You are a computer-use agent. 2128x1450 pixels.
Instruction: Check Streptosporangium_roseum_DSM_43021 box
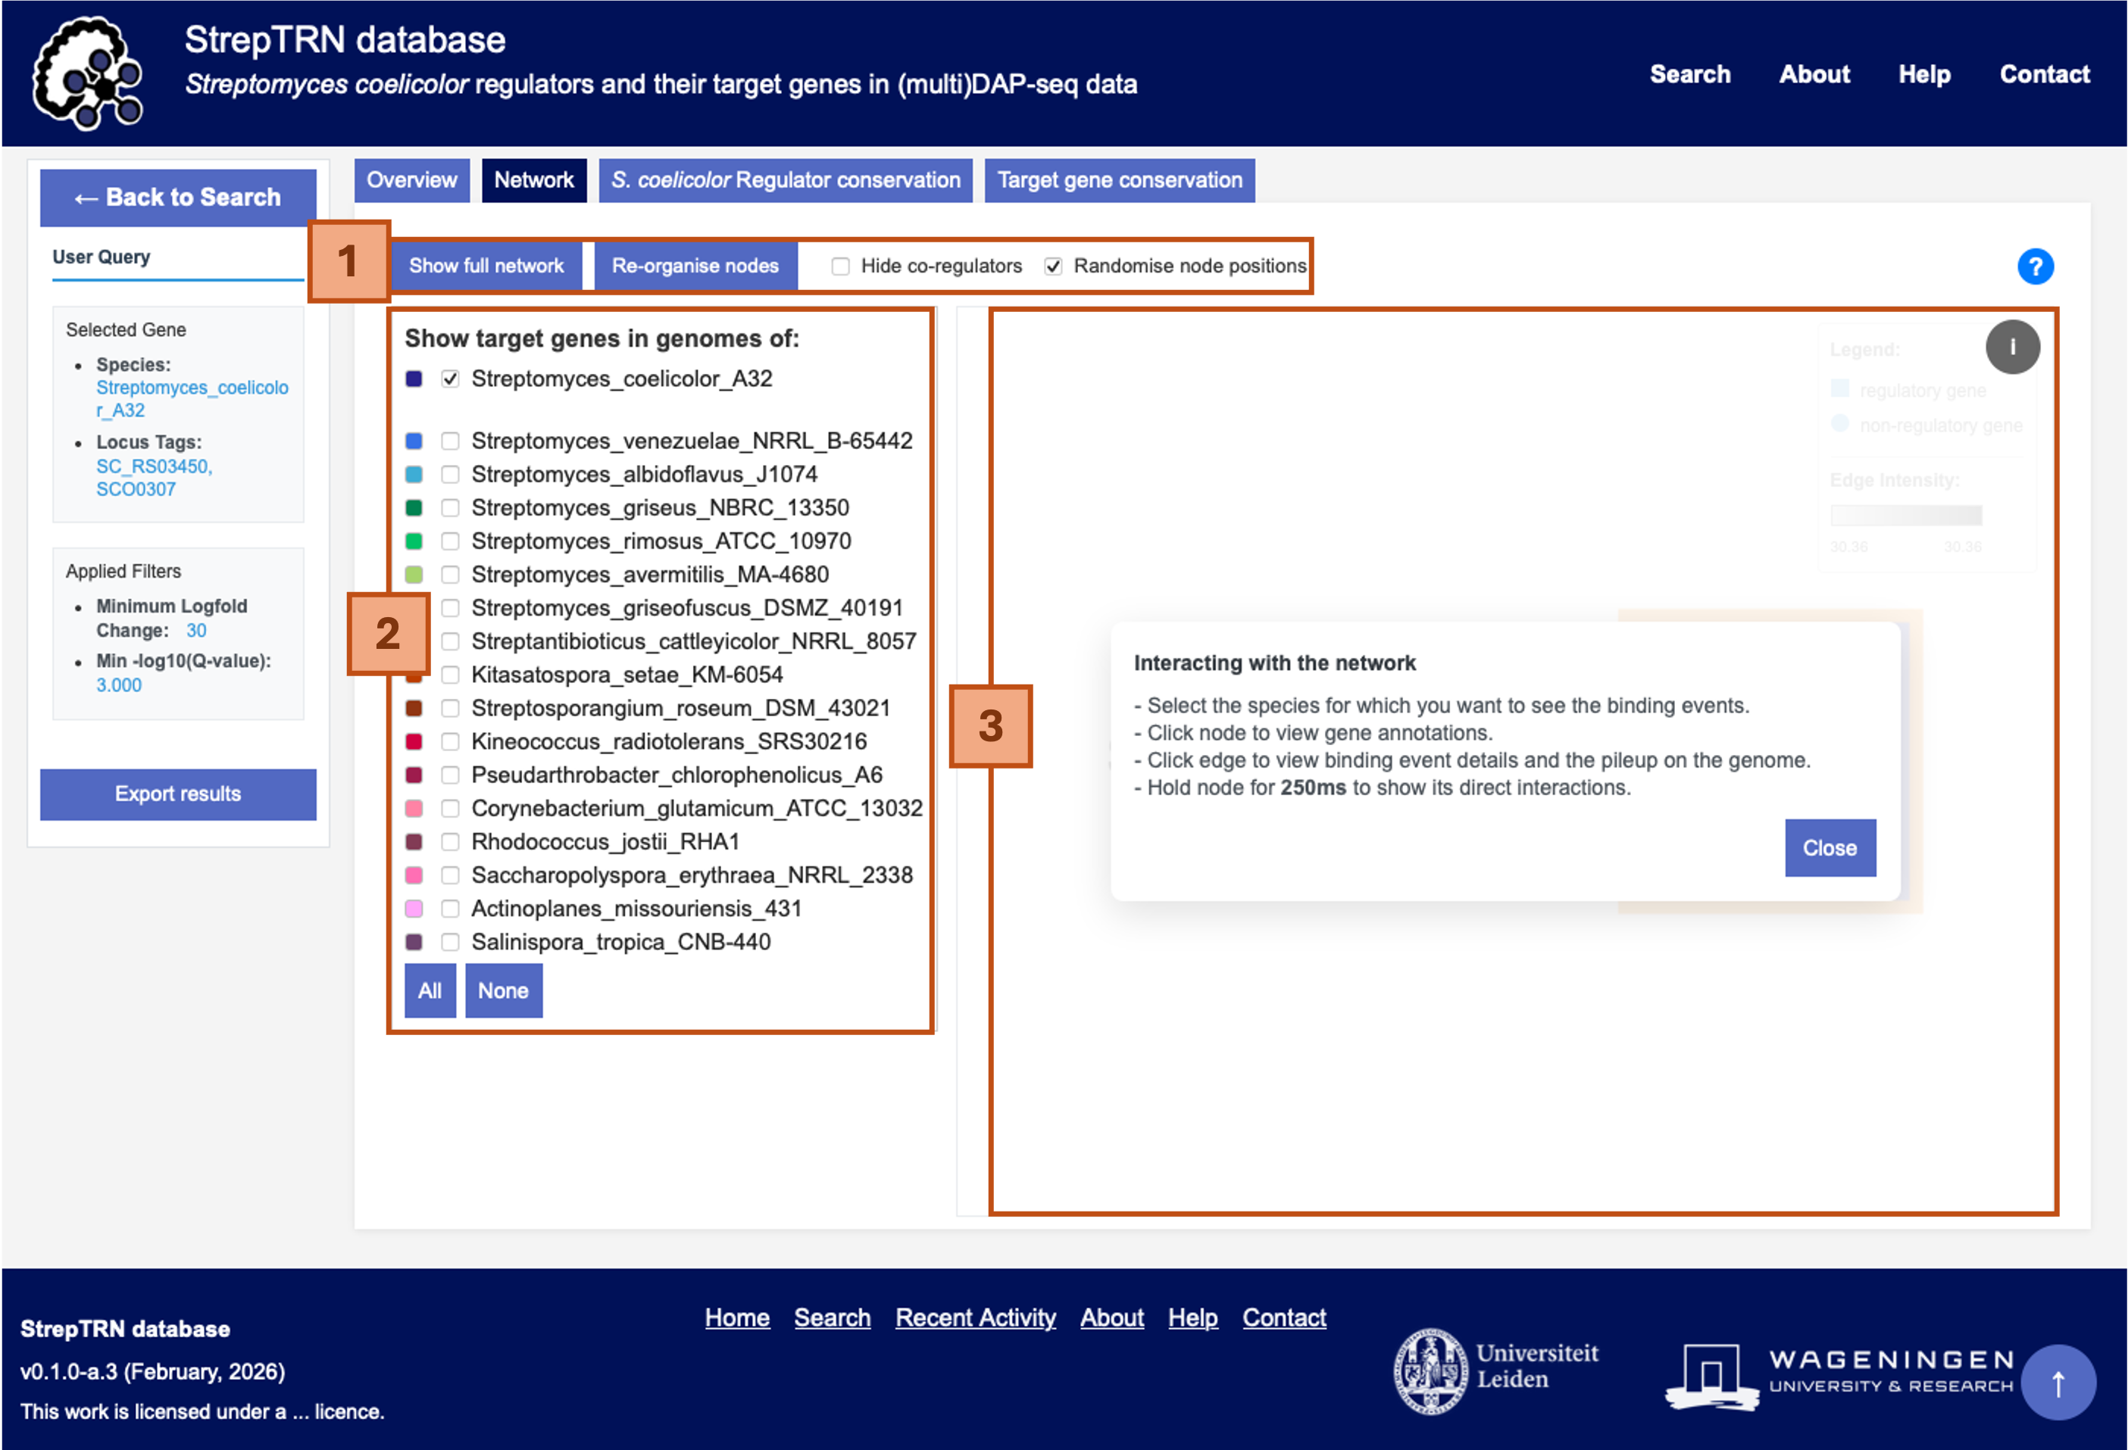point(449,709)
